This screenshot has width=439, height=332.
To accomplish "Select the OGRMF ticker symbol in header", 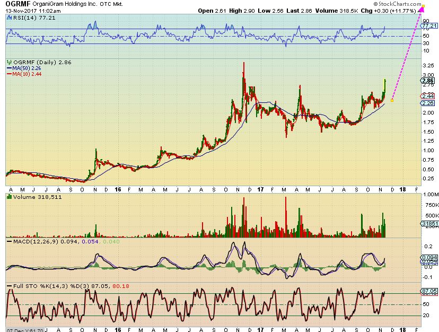I will coord(15,4).
